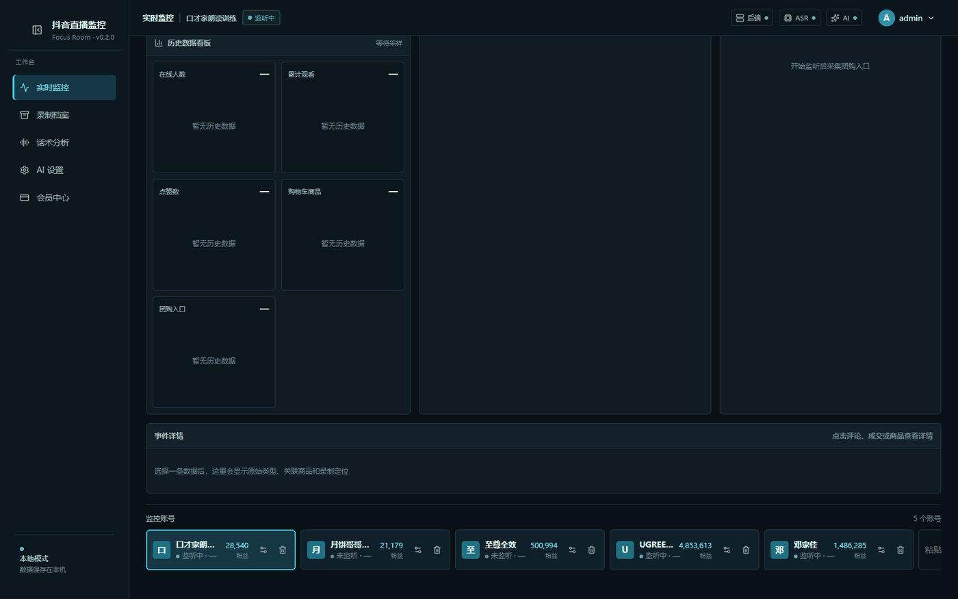Open 话术分析 in the sidebar
This screenshot has height=599, width=958.
pos(64,142)
